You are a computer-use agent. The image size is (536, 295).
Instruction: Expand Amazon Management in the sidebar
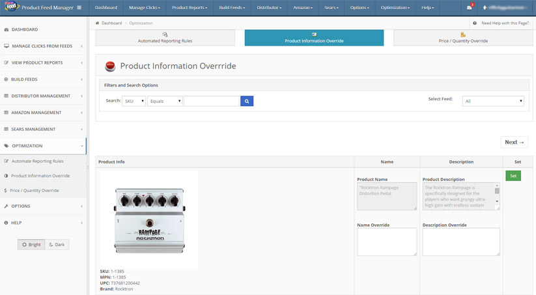click(43, 113)
